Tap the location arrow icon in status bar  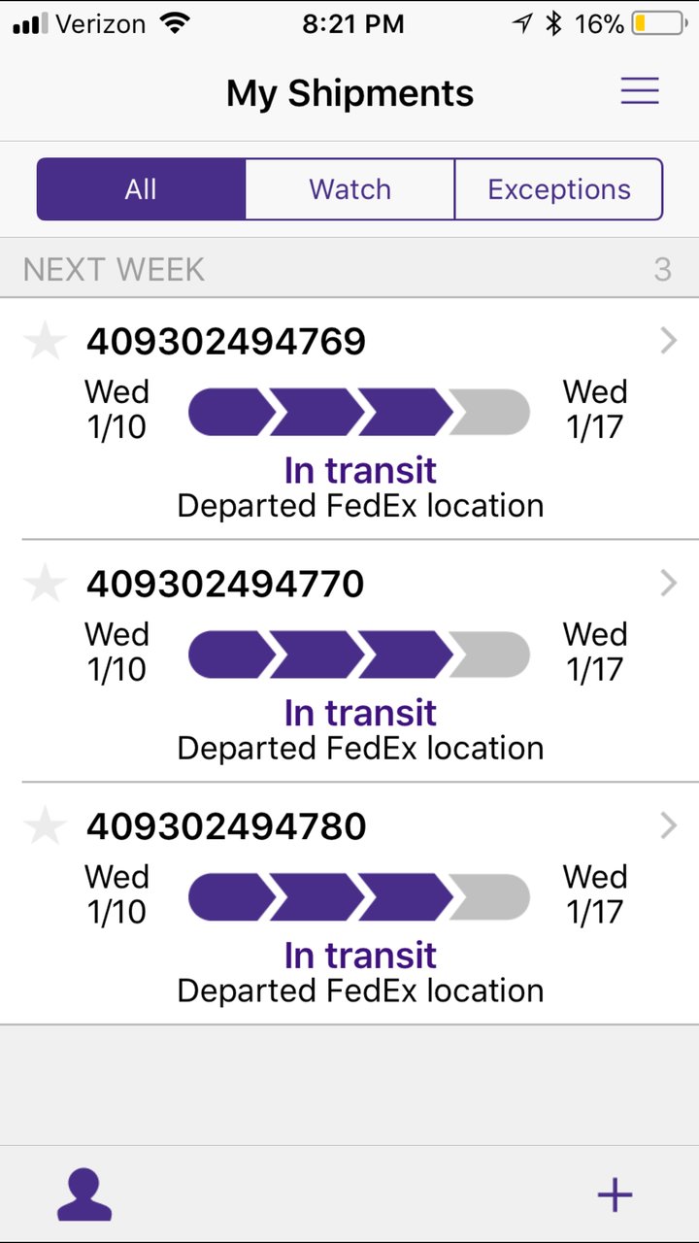pyautogui.click(x=522, y=24)
